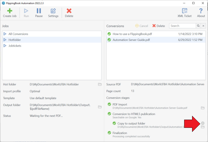Viewport: 208px width, 142px height.
Task: Click the PDF Import stage check icon
Action: click(x=109, y=104)
